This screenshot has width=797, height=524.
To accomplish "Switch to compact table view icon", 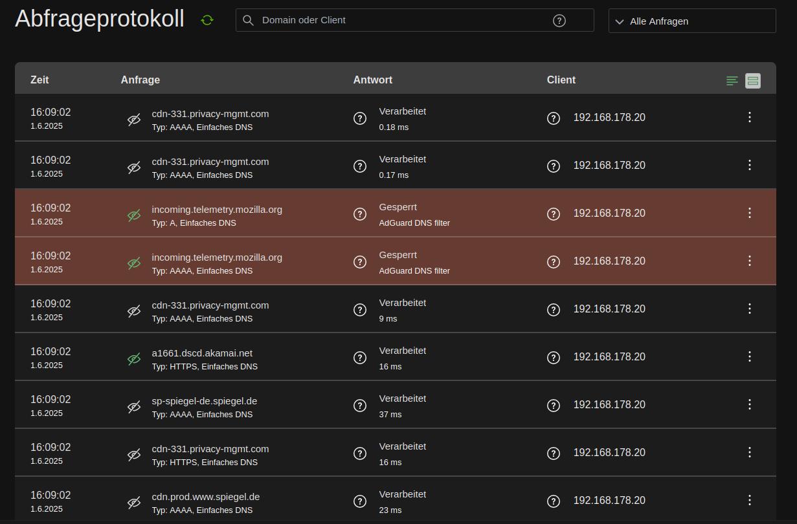I will point(732,81).
